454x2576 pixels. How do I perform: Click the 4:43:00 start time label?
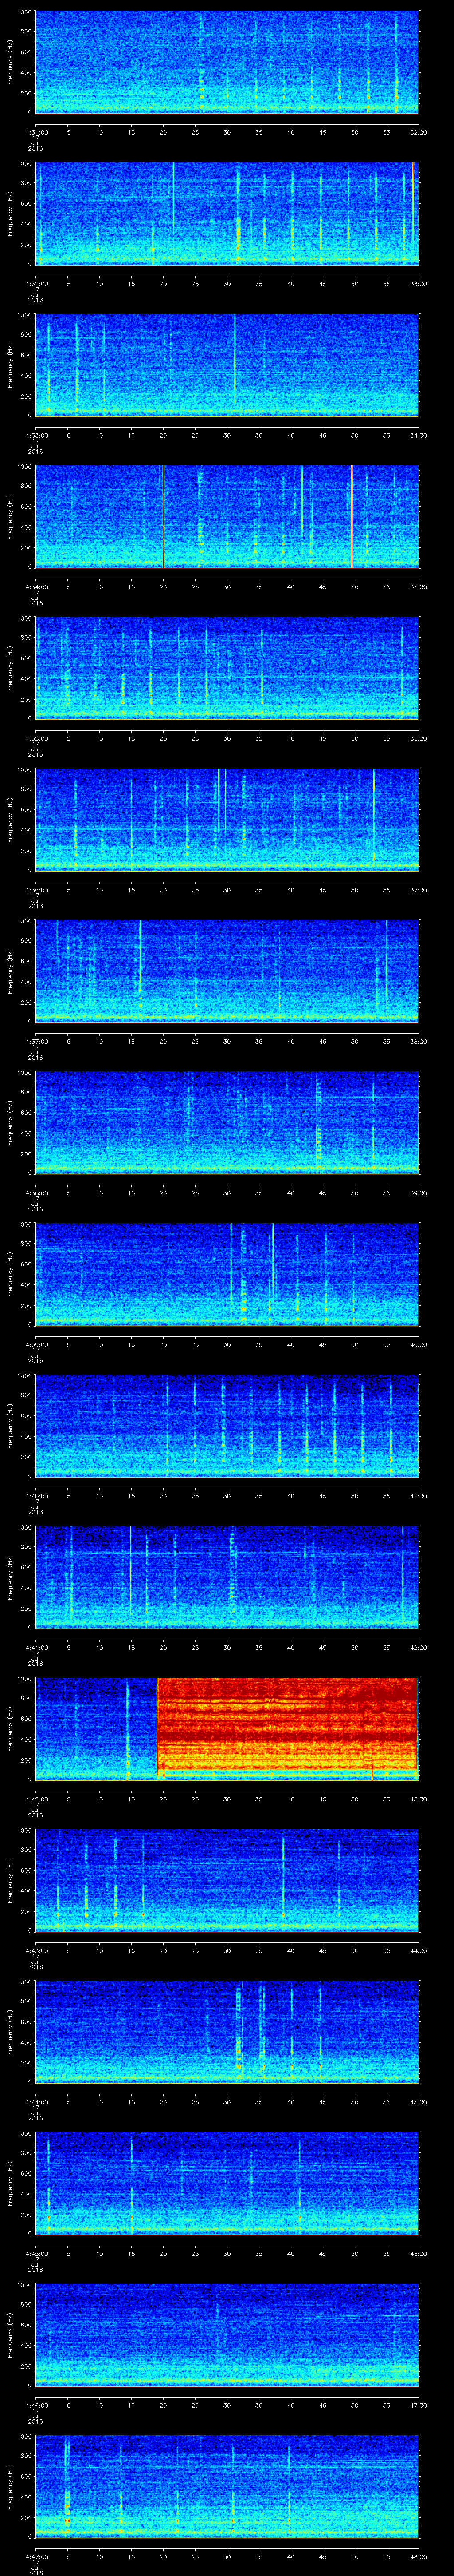36,1950
